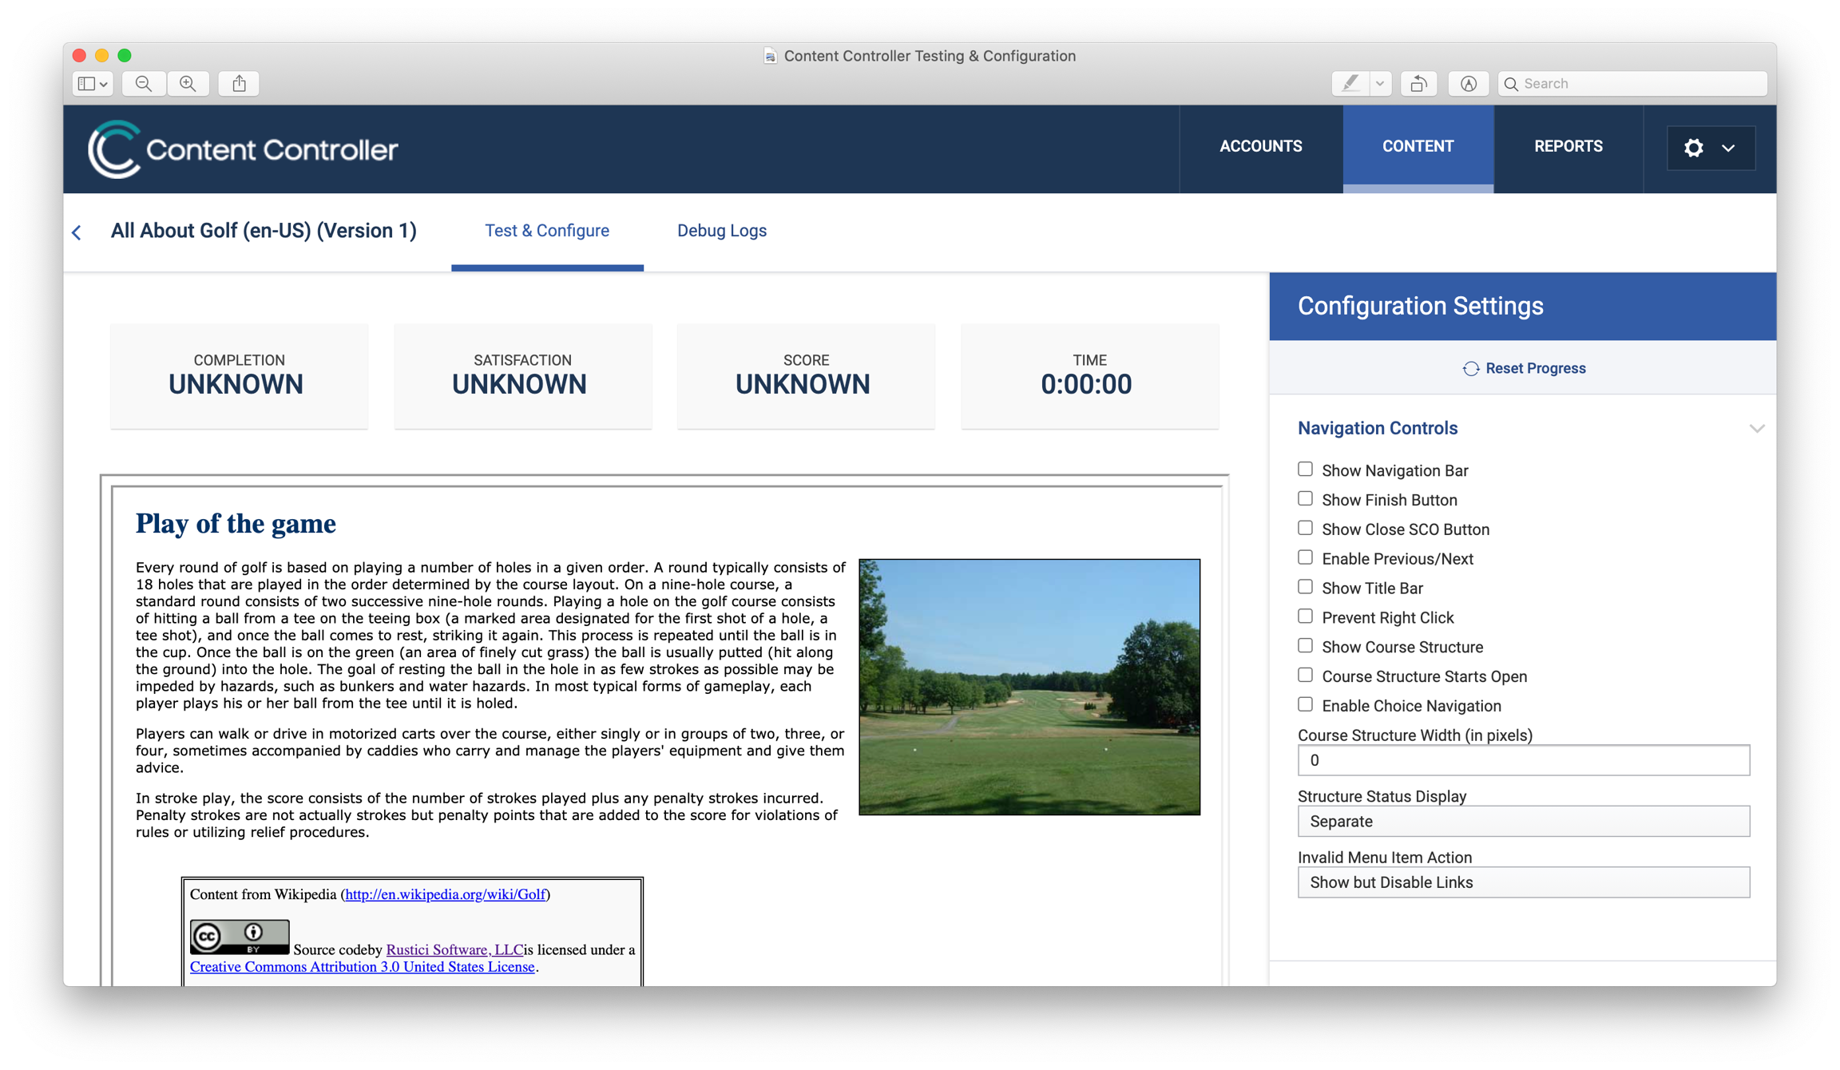Click the zoom in magnifier icon
This screenshot has height=1070, width=1840.
pyautogui.click(x=188, y=83)
